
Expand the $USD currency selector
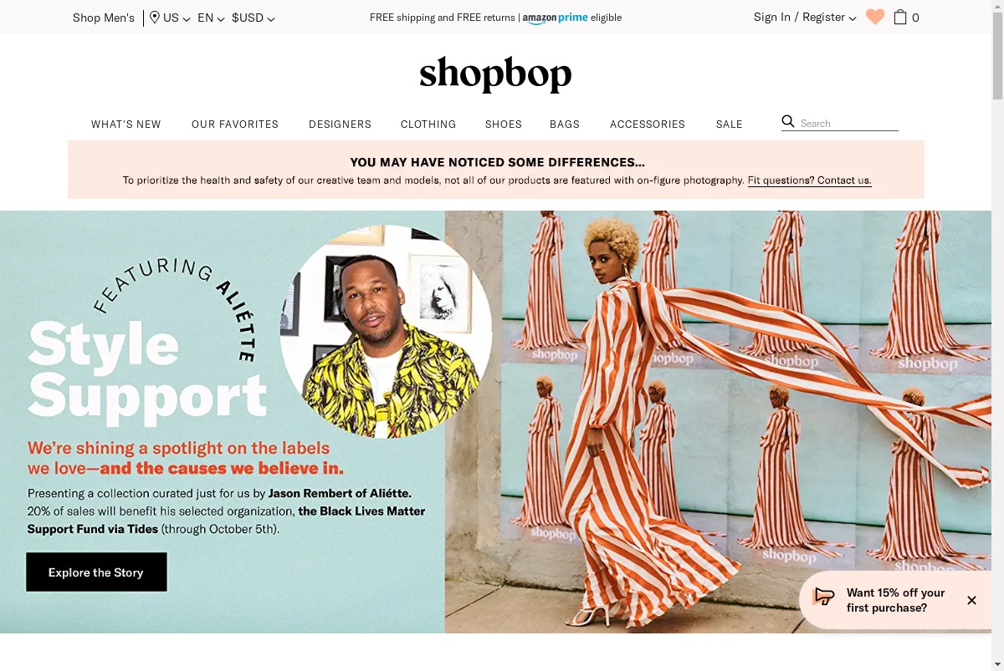[254, 18]
